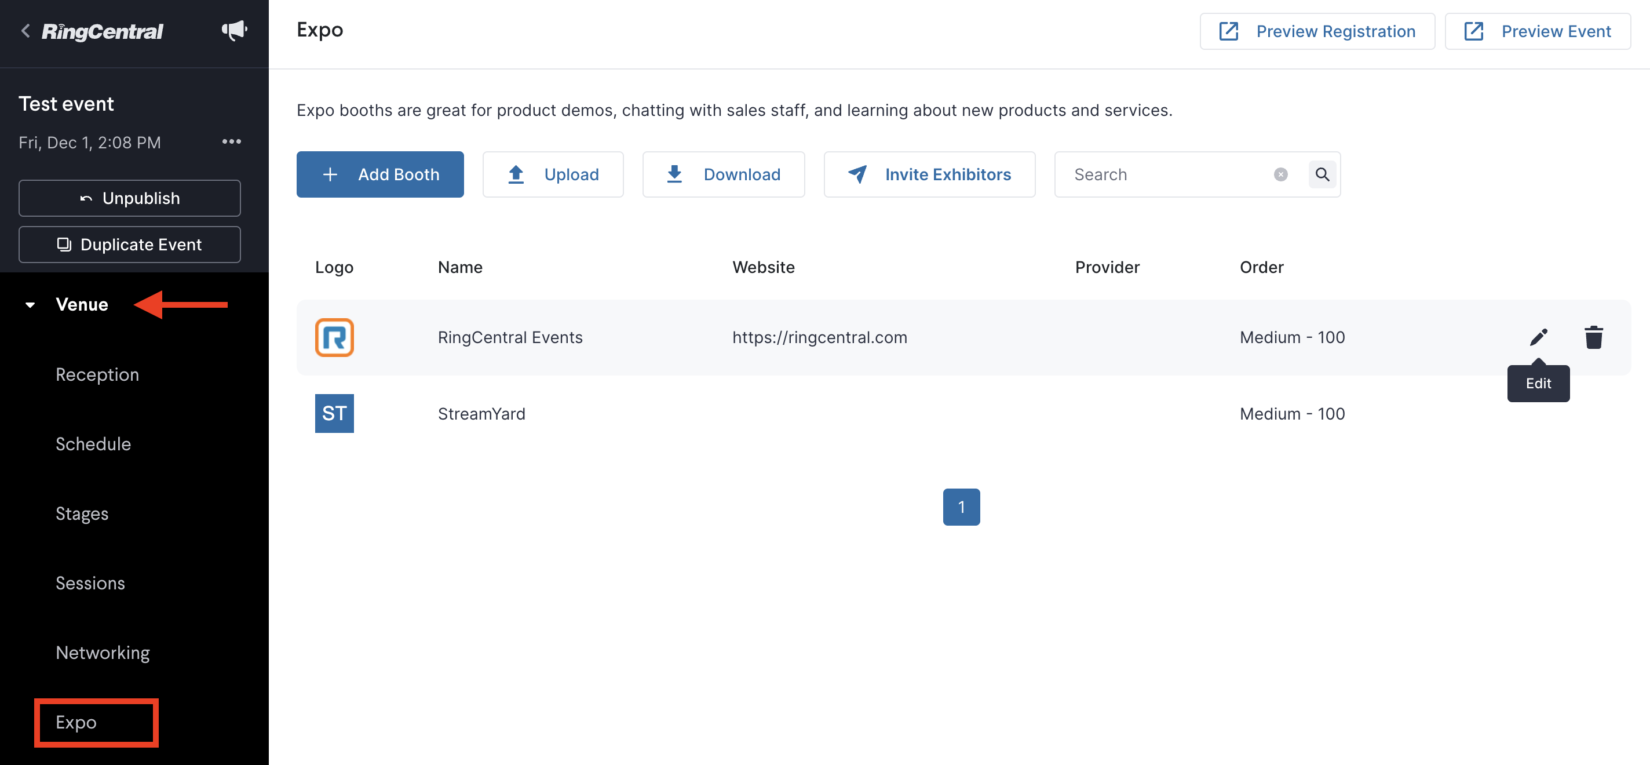Open Preview Event
The width and height of the screenshot is (1650, 765).
point(1537,31)
